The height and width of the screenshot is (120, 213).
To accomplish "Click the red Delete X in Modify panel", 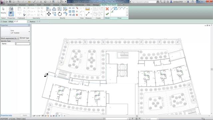I will (x=77, y=15).
